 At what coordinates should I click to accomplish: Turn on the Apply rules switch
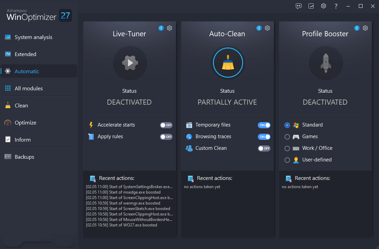click(x=166, y=136)
